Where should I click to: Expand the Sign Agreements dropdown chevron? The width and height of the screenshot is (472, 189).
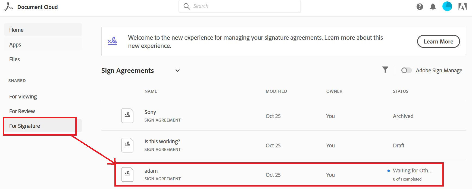point(177,71)
